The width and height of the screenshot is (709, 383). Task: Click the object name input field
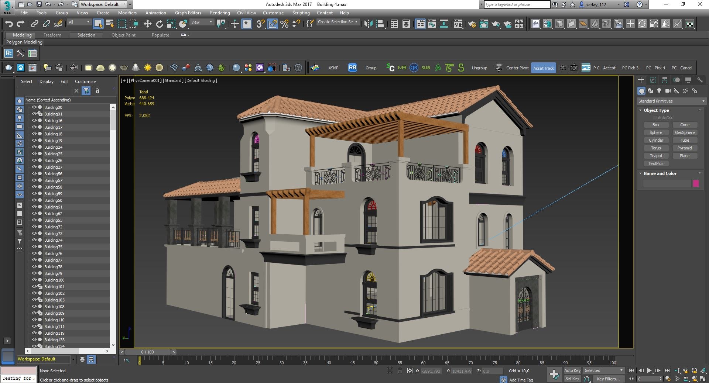pyautogui.click(x=667, y=183)
